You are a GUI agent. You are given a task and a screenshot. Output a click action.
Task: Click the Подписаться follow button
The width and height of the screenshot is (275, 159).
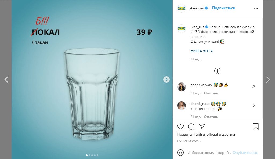click(223, 8)
